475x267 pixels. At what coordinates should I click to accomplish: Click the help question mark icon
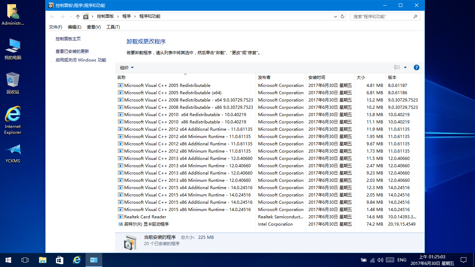417,67
